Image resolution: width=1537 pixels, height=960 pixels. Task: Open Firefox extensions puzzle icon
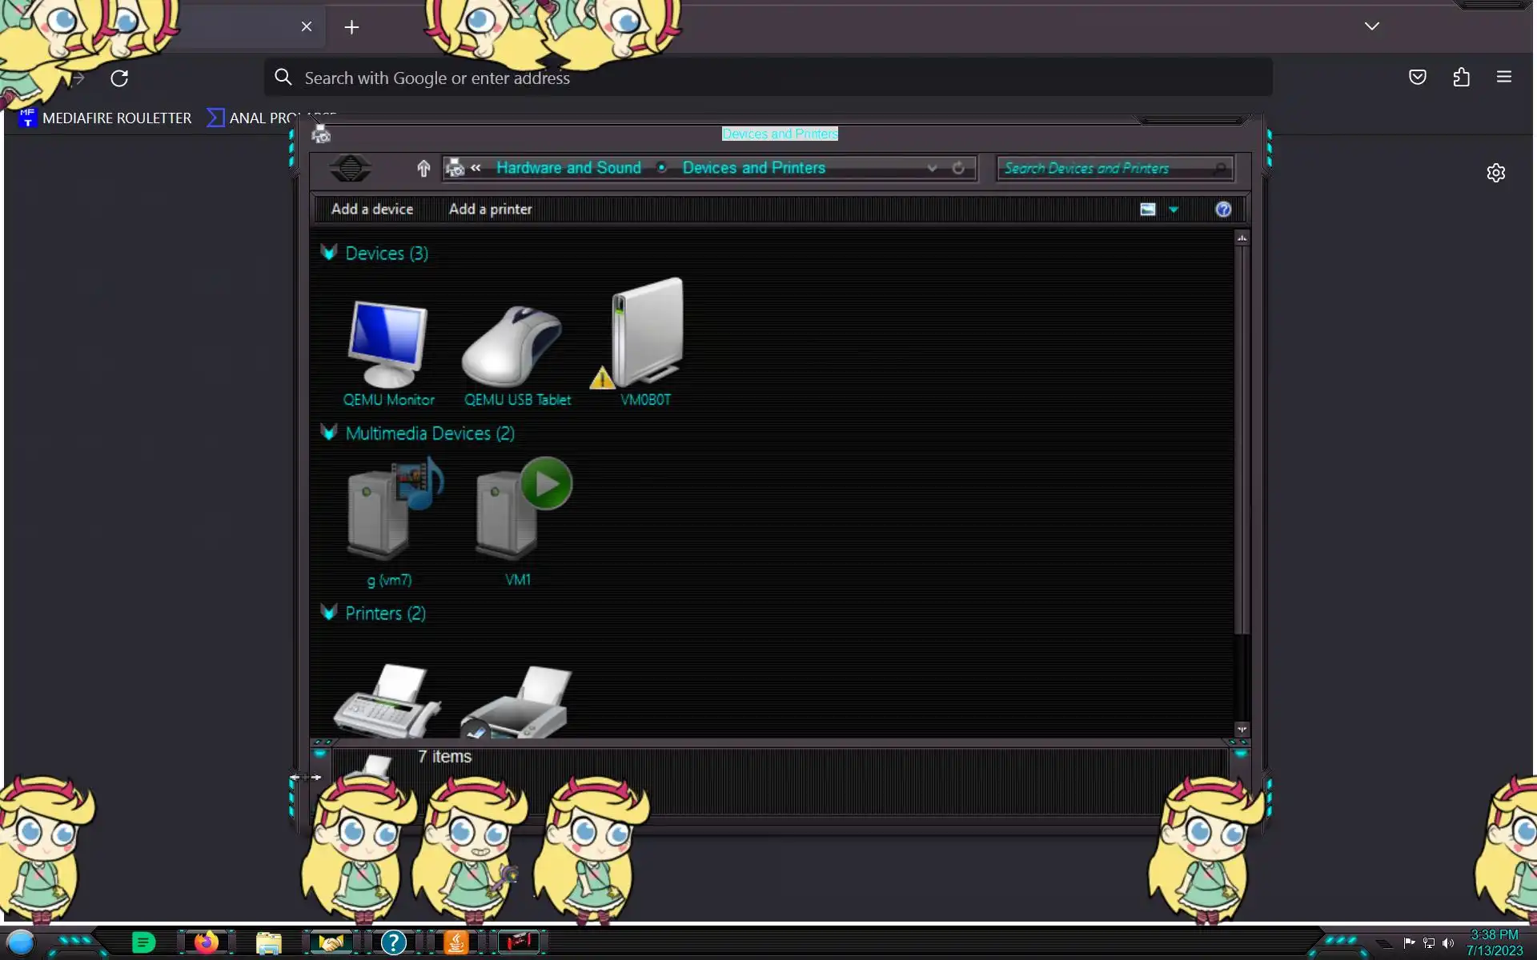(1461, 78)
